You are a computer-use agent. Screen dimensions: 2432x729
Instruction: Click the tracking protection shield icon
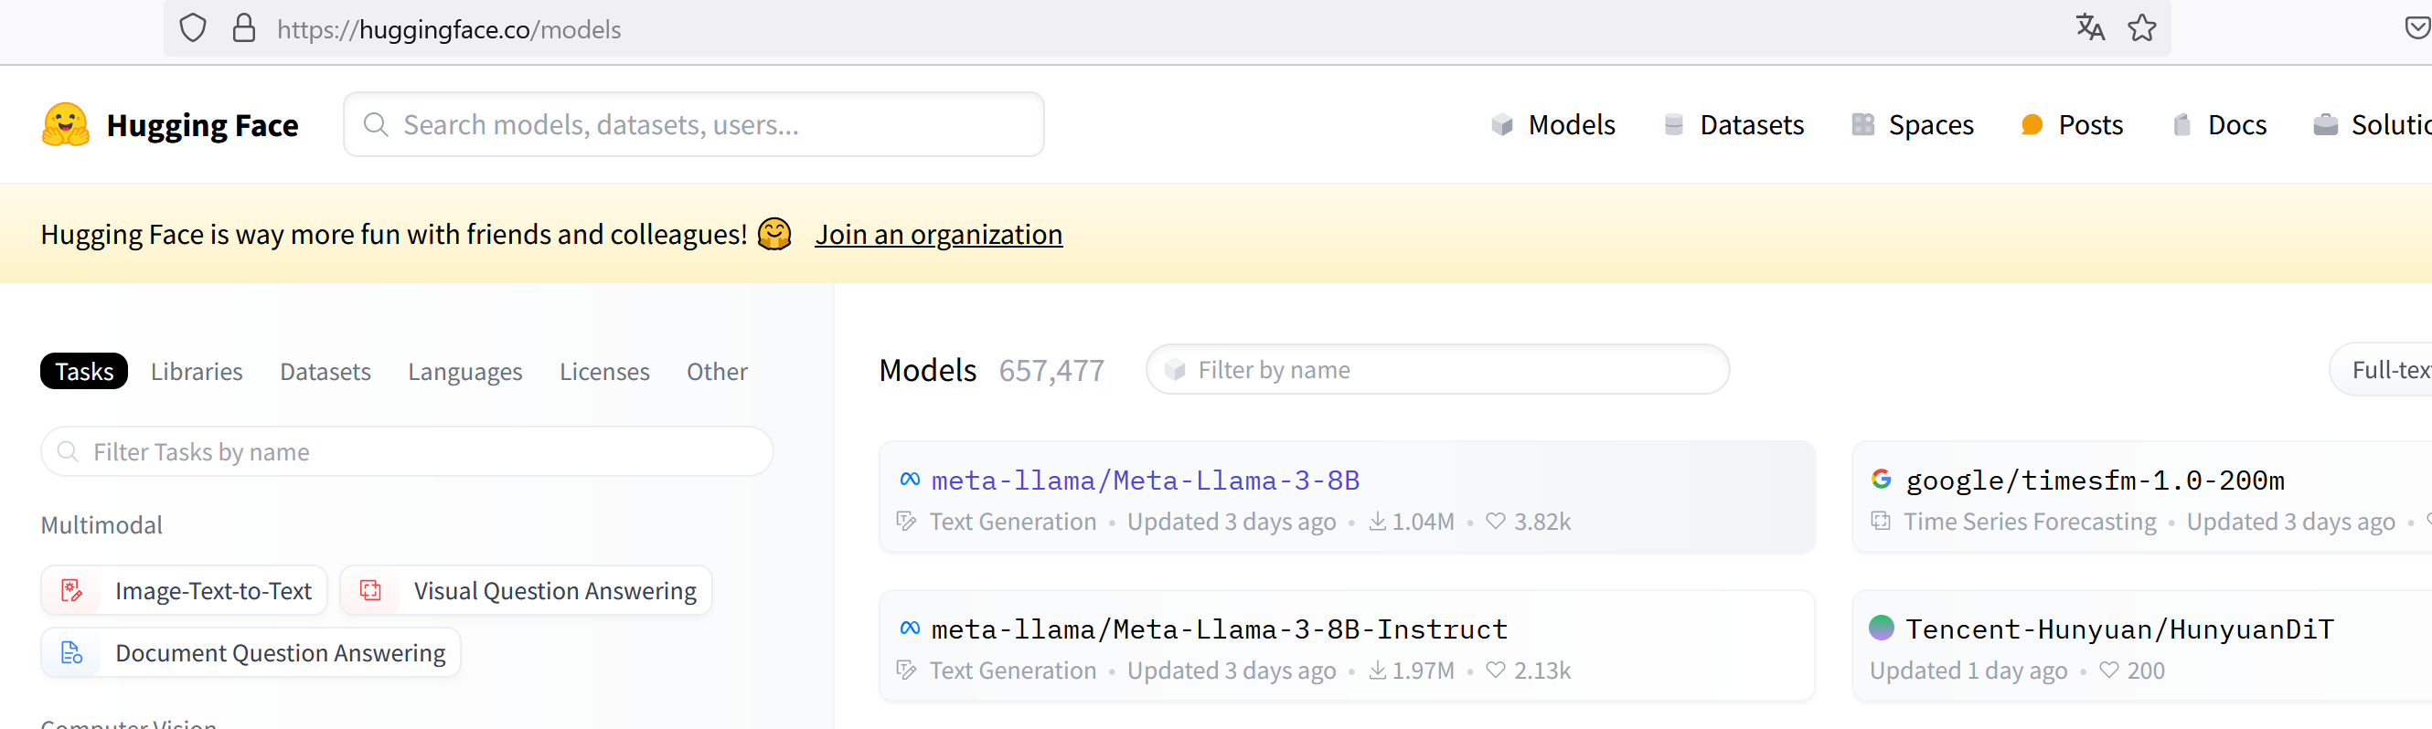tap(193, 28)
